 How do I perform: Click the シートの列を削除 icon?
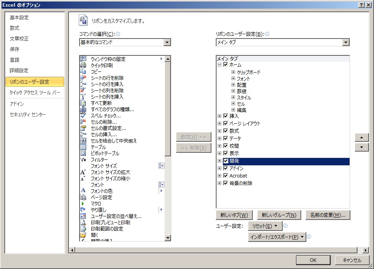[83, 90]
